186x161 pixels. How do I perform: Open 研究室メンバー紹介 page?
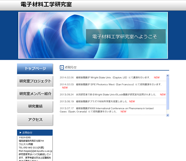[35, 94]
